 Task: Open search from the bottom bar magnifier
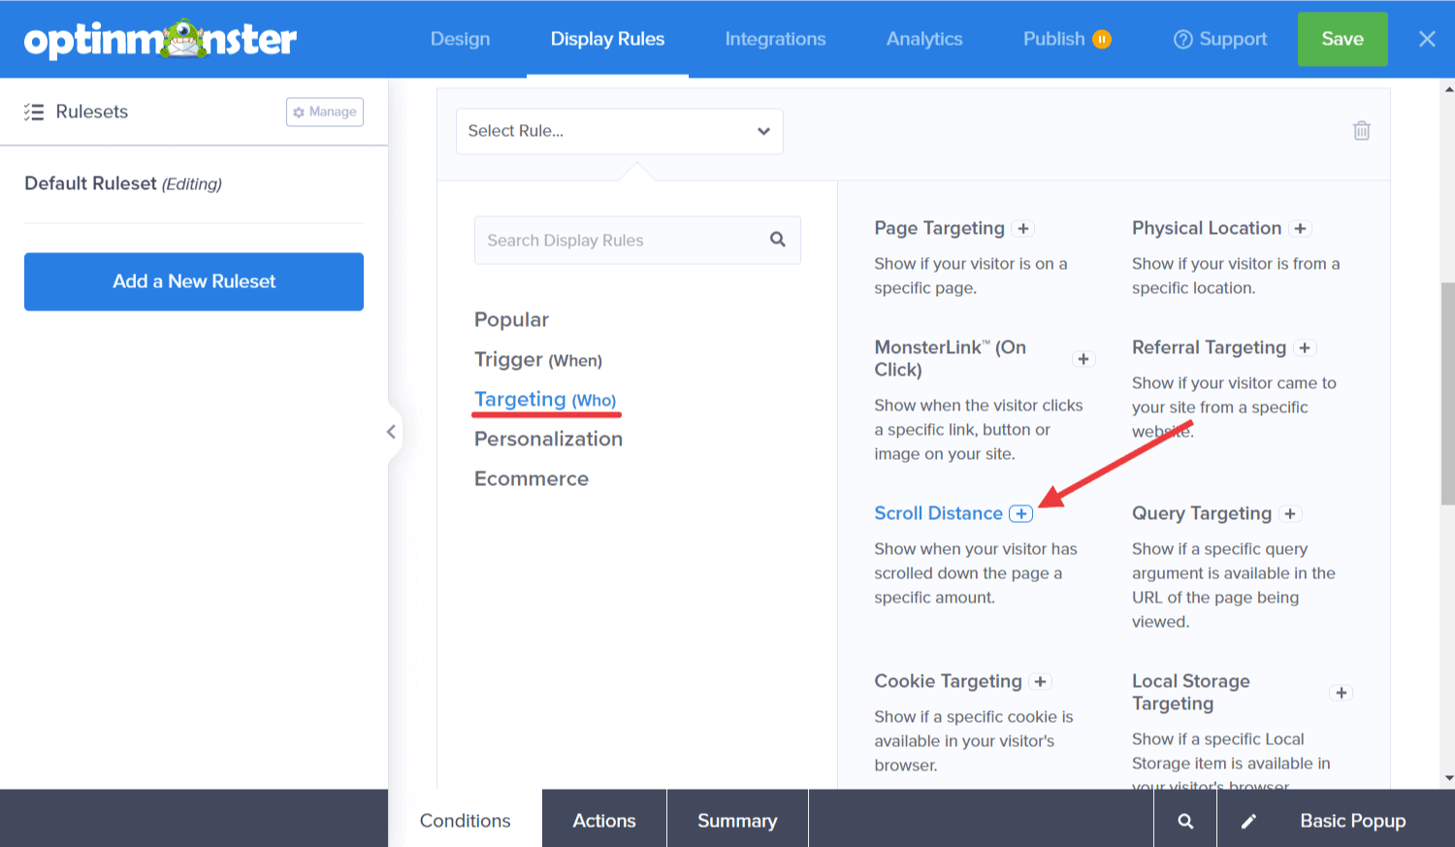1185,821
